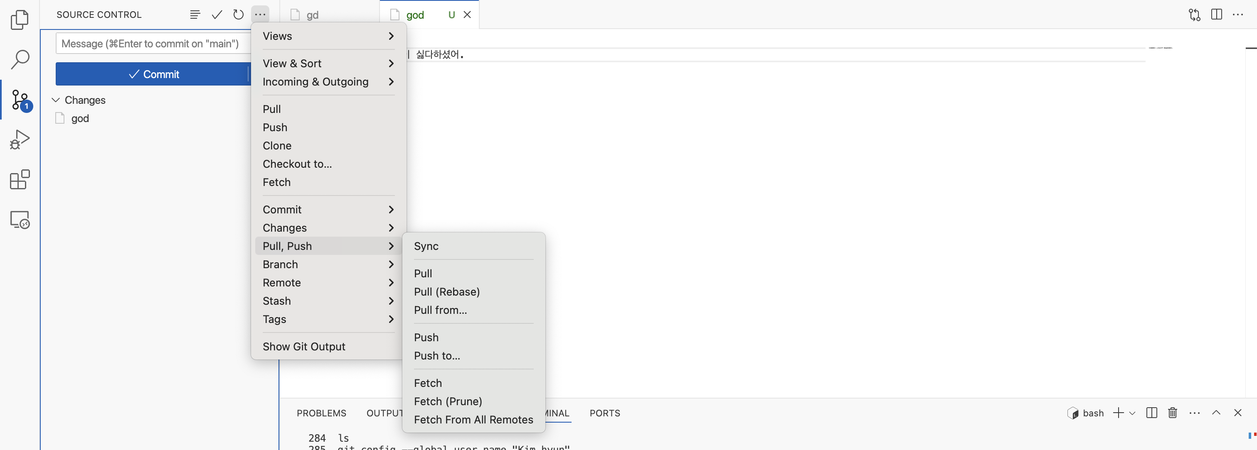Click the Refresh source control icon
The width and height of the screenshot is (1257, 450).
pos(238,15)
